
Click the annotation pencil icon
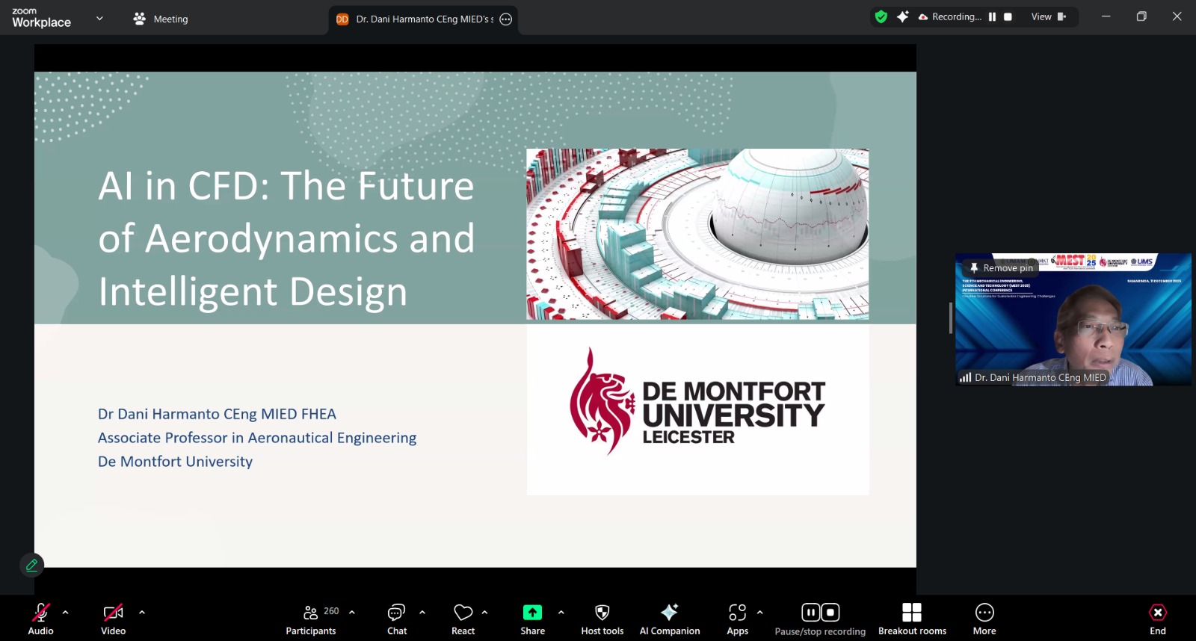pyautogui.click(x=32, y=565)
